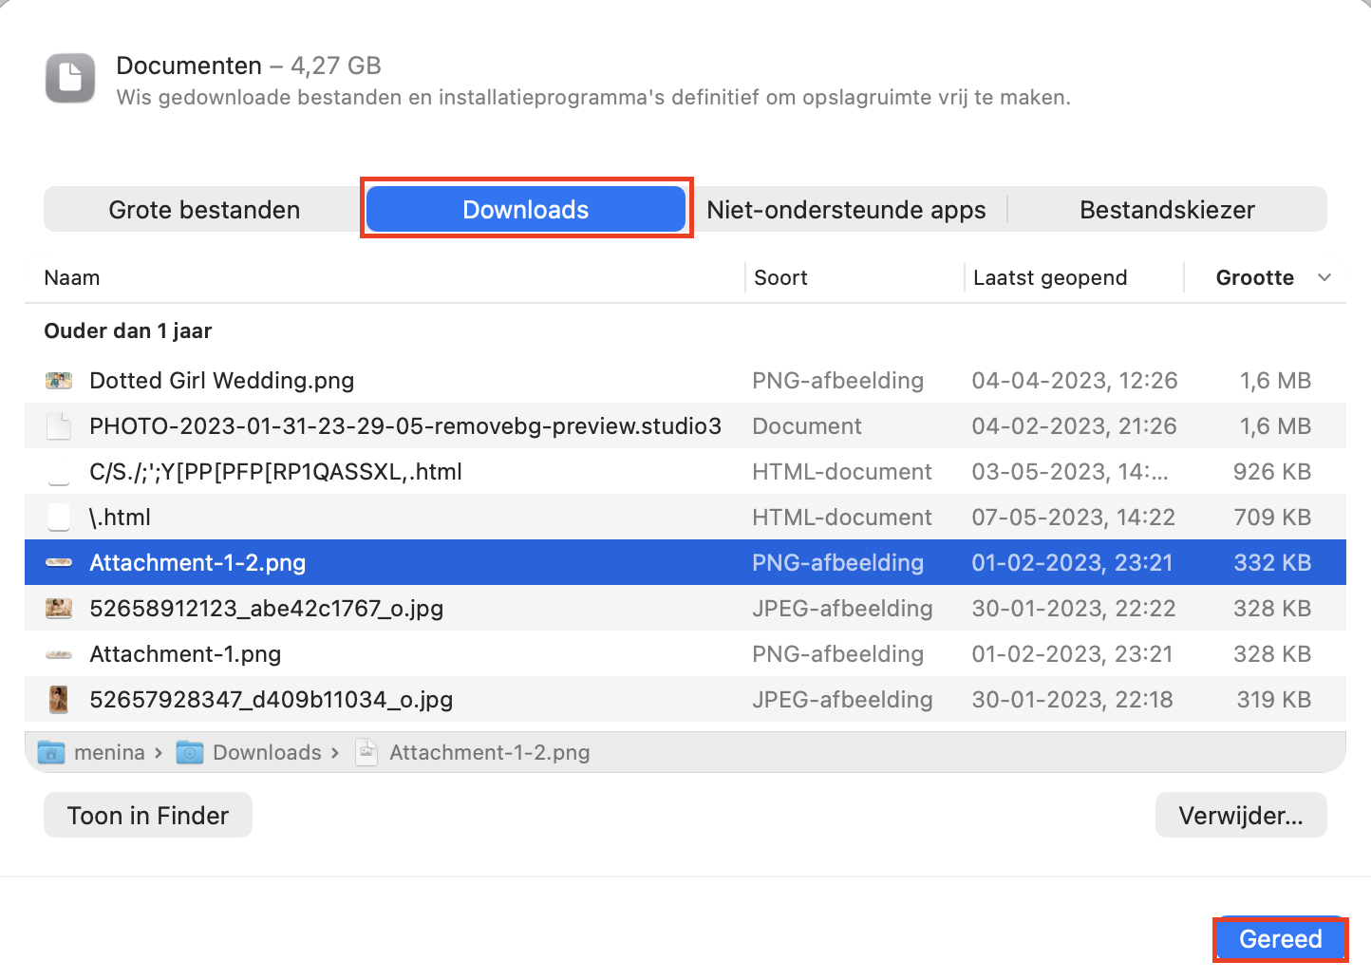Click the Verwijder button
The image size is (1371, 980).
pyautogui.click(x=1241, y=815)
